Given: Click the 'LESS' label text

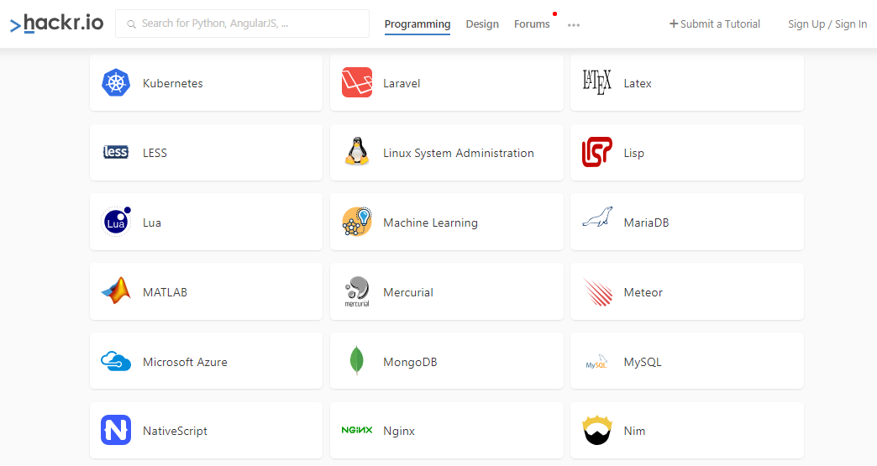Looking at the screenshot, I should click(155, 153).
